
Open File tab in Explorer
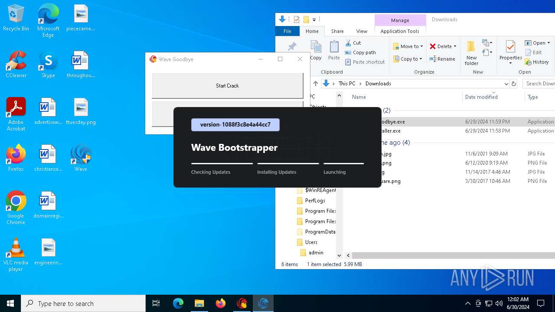point(287,31)
